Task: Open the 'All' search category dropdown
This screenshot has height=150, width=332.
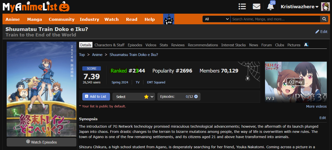Action: coord(216,19)
